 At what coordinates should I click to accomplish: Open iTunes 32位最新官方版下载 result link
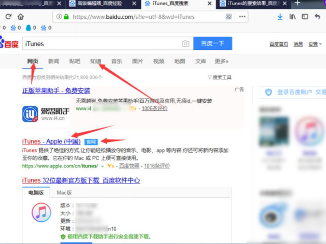point(81,180)
